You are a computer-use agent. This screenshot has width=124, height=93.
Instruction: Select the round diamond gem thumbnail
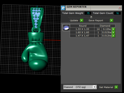click(x=66, y=28)
